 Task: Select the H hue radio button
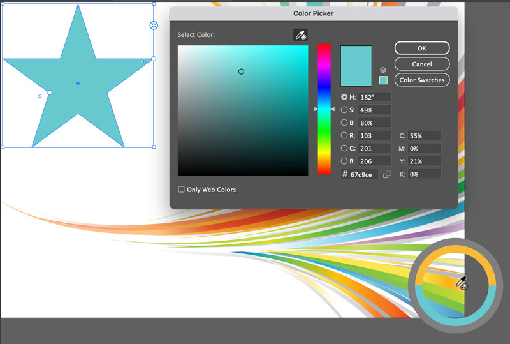[344, 97]
